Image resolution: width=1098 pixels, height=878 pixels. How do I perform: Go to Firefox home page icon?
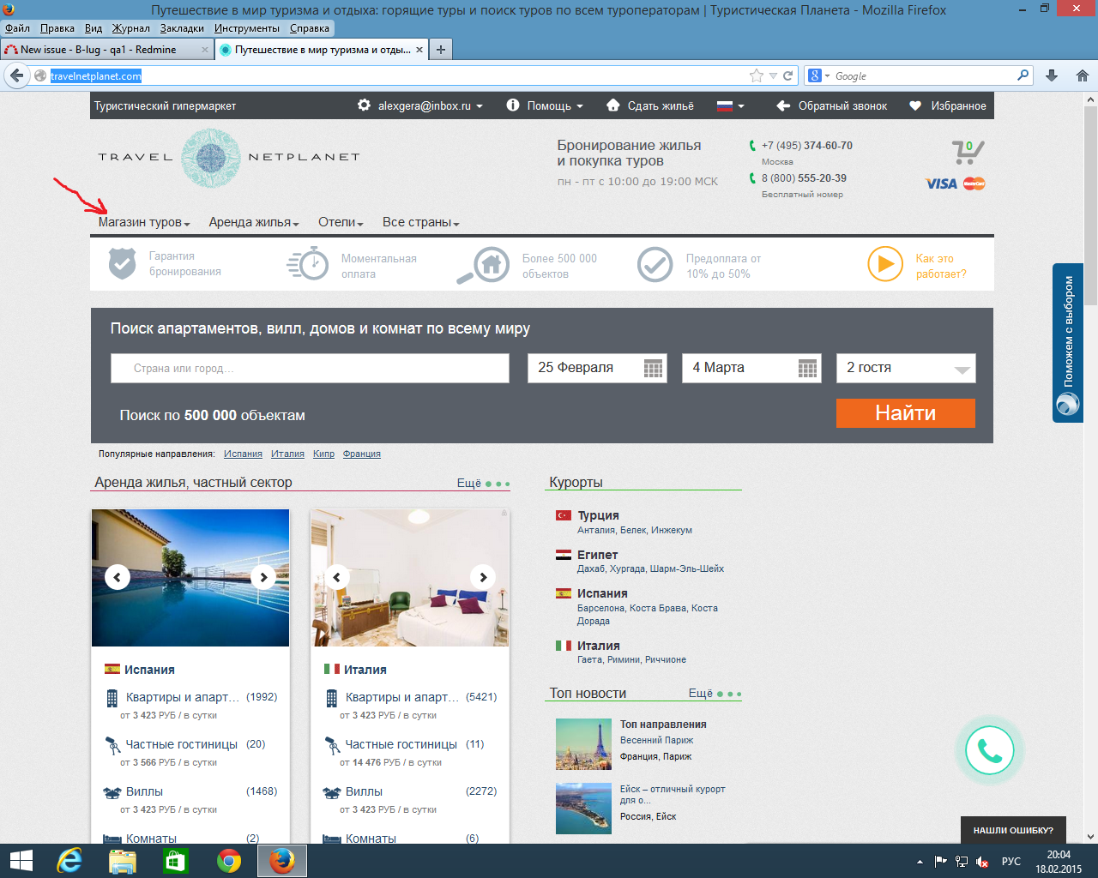coord(1082,75)
